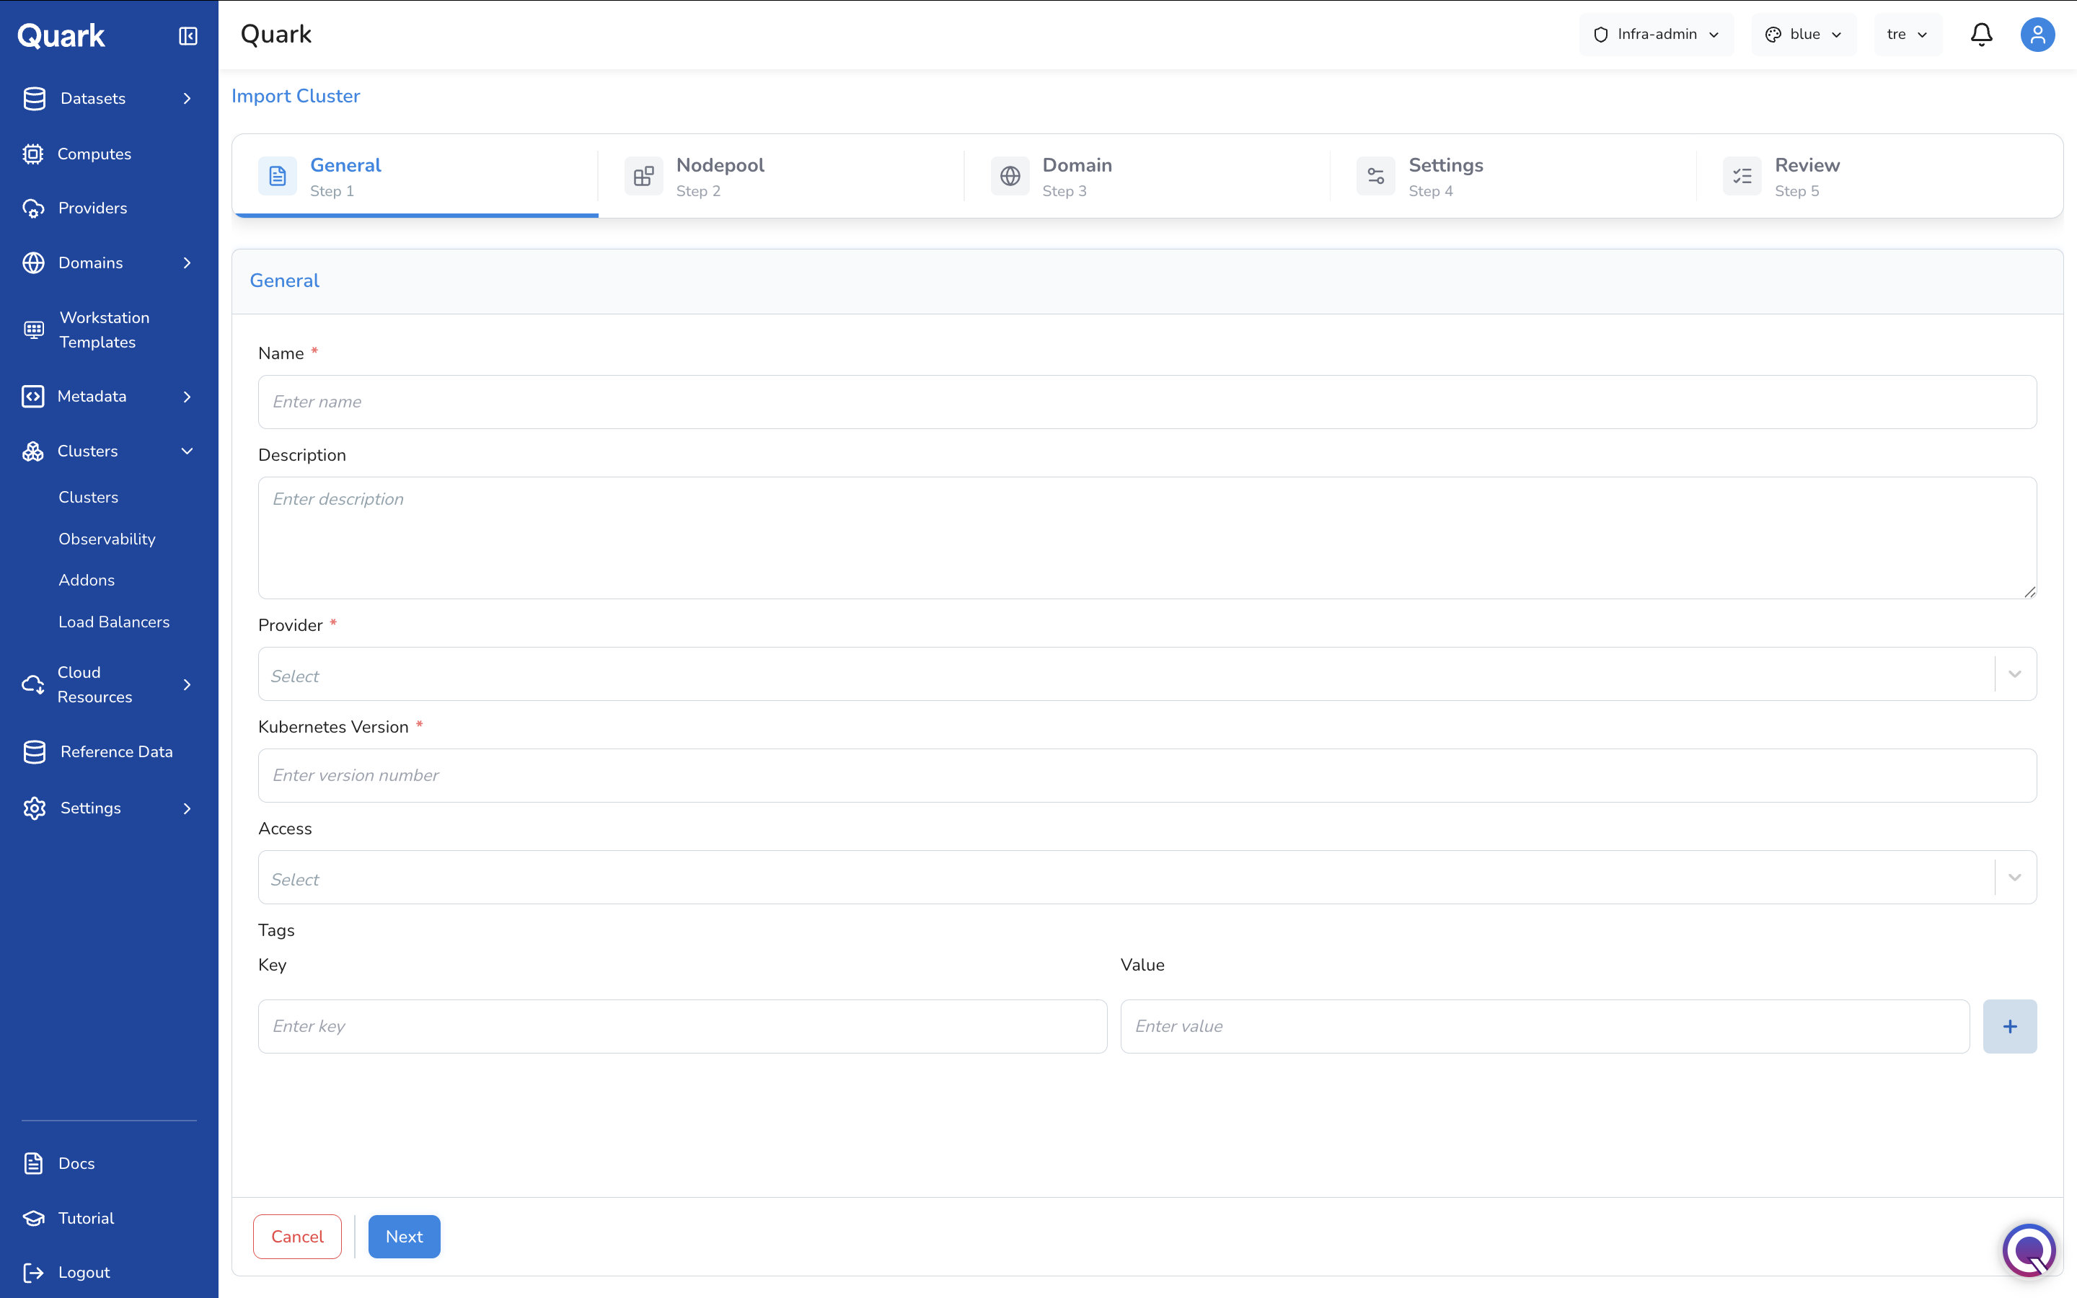Open Computes page from sidebar label

pyautogui.click(x=94, y=154)
